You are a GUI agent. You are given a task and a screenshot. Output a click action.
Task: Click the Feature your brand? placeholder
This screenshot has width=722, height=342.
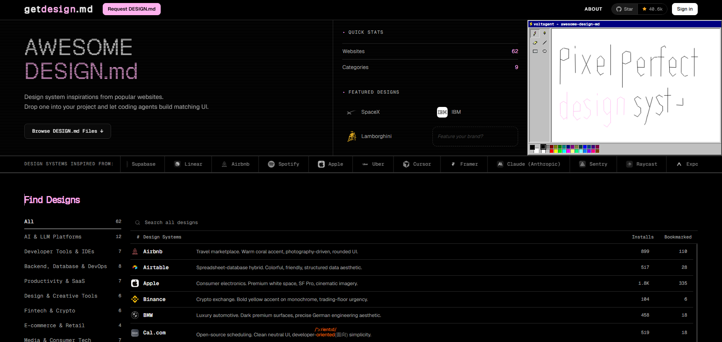[x=475, y=136]
